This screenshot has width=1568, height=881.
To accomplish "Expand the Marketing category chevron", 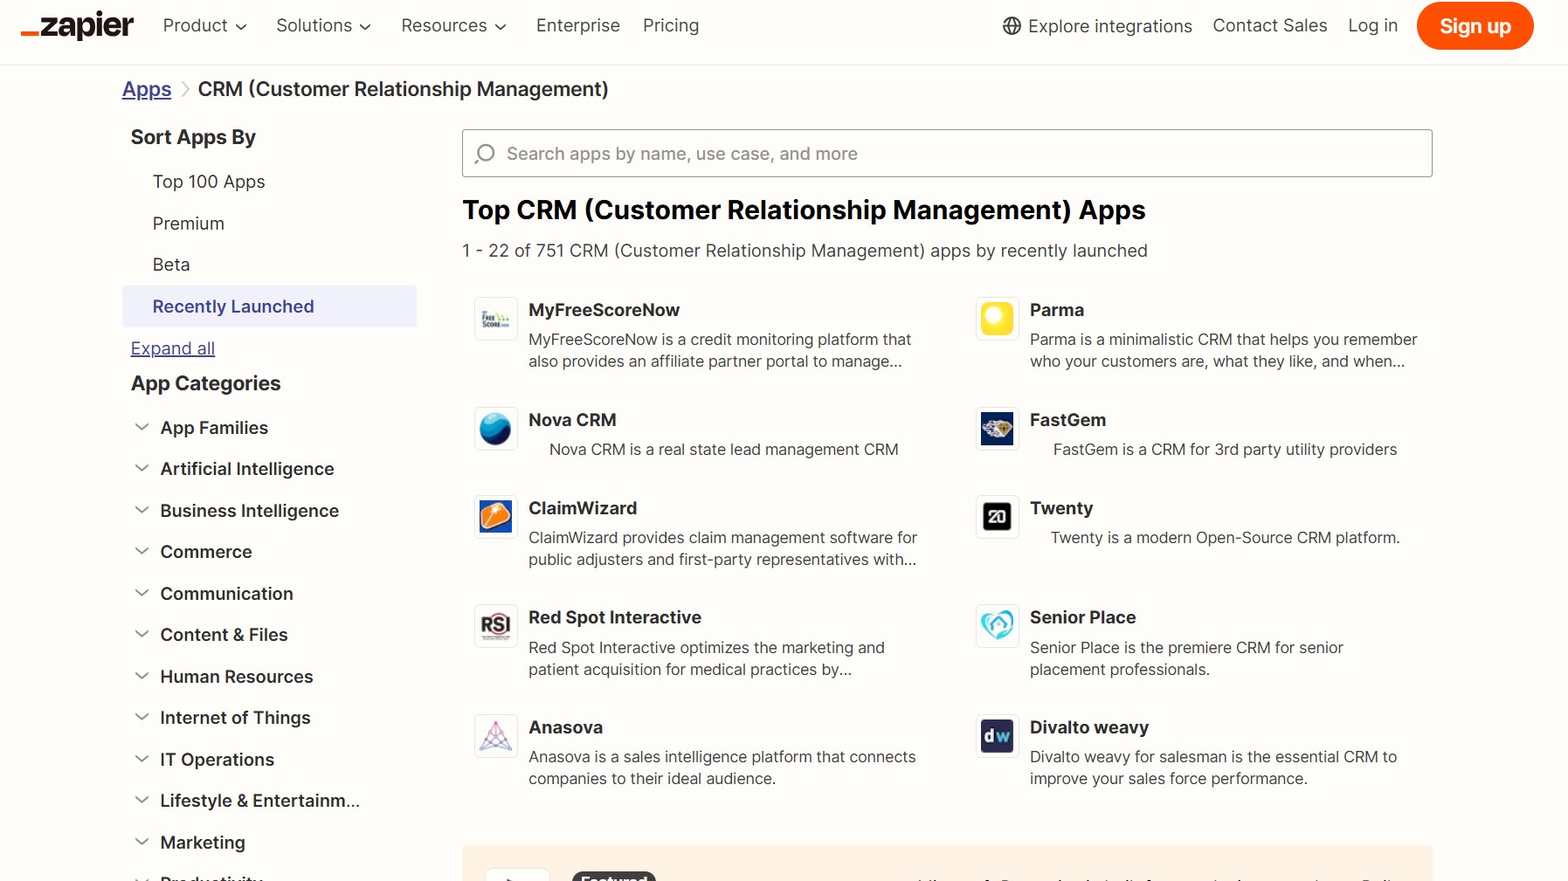I will point(142,842).
